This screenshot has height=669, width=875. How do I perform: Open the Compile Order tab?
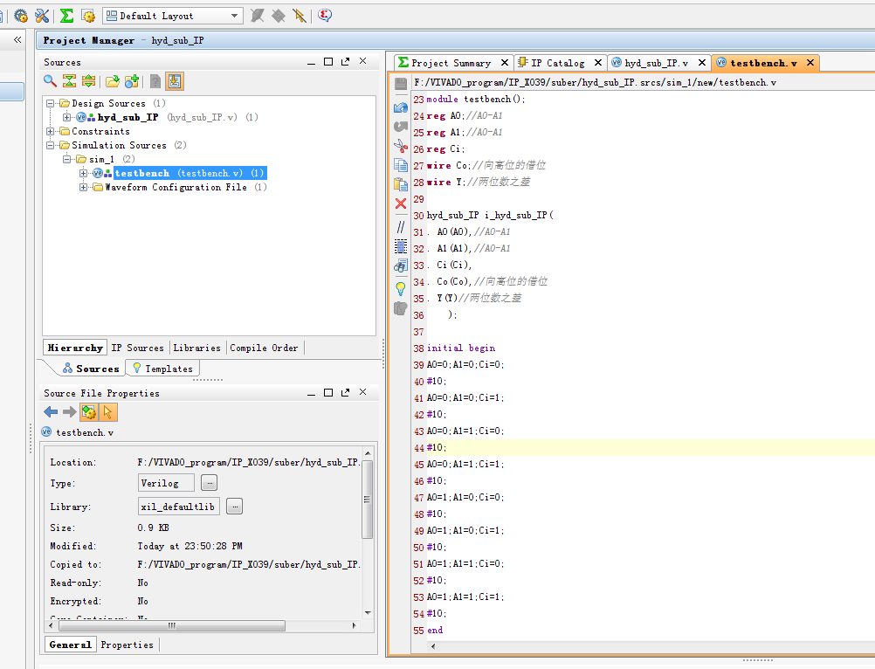click(x=264, y=348)
